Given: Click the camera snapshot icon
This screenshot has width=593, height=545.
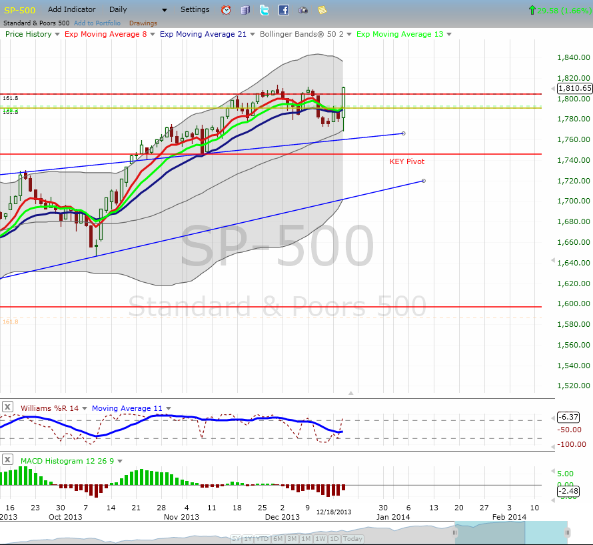Looking at the screenshot, I should point(303,10).
